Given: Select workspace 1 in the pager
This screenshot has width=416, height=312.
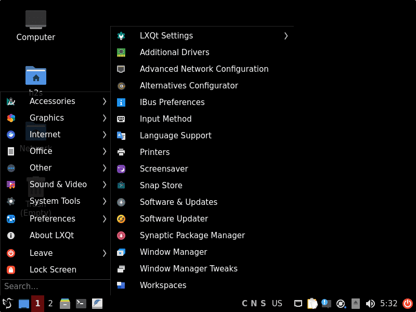Looking at the screenshot, I should click(37, 304).
